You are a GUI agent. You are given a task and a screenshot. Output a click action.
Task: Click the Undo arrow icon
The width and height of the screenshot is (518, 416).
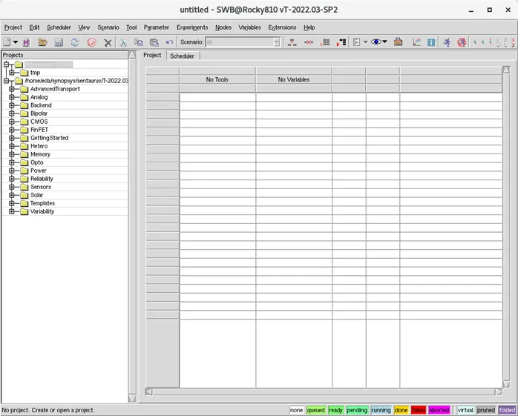tap(169, 42)
